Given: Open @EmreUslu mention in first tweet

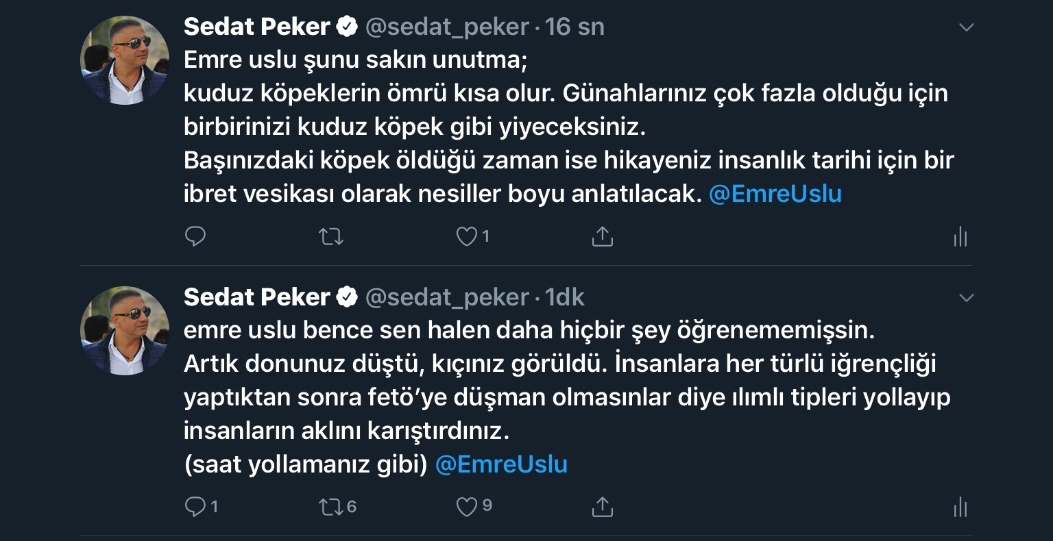Looking at the screenshot, I should [x=775, y=194].
